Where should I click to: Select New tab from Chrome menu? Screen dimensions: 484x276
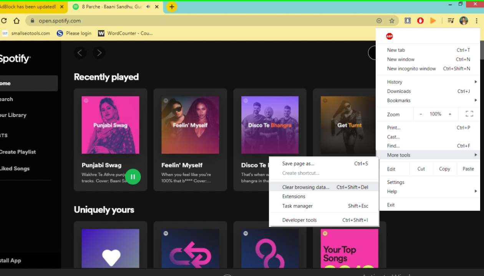tap(428, 50)
